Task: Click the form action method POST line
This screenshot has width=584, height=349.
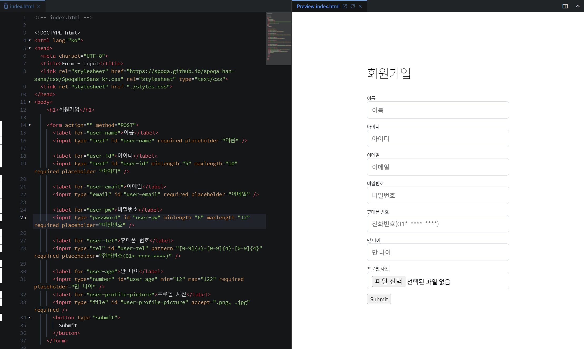Action: point(92,125)
